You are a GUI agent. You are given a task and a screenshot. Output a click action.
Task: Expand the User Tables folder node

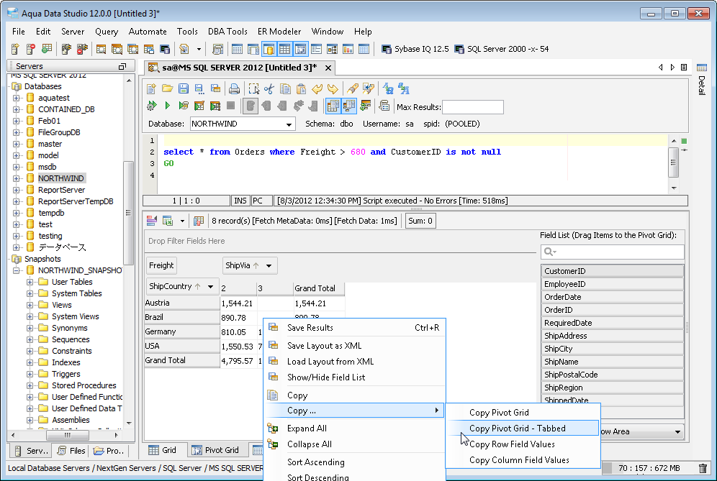coord(30,282)
